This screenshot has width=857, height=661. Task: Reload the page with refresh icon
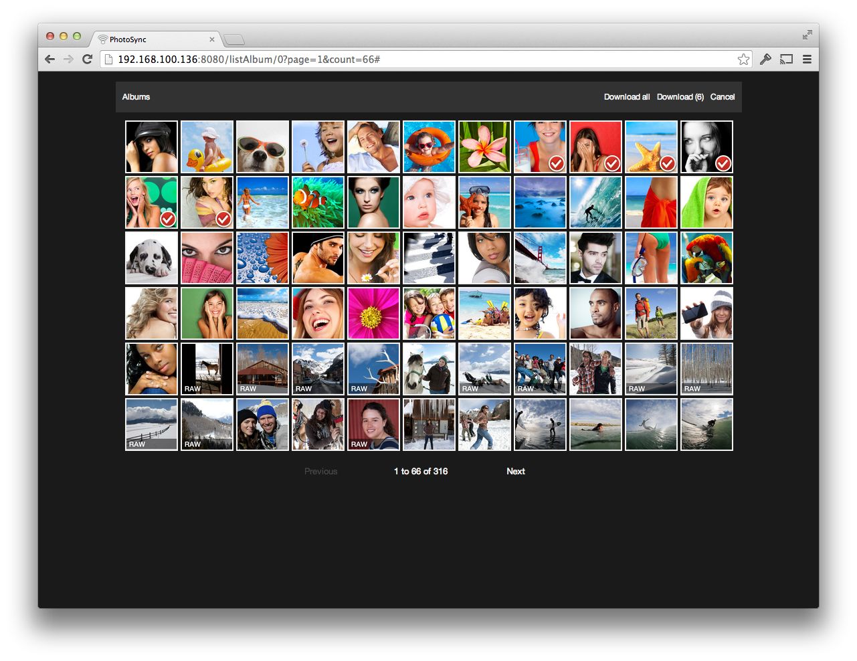coord(87,60)
